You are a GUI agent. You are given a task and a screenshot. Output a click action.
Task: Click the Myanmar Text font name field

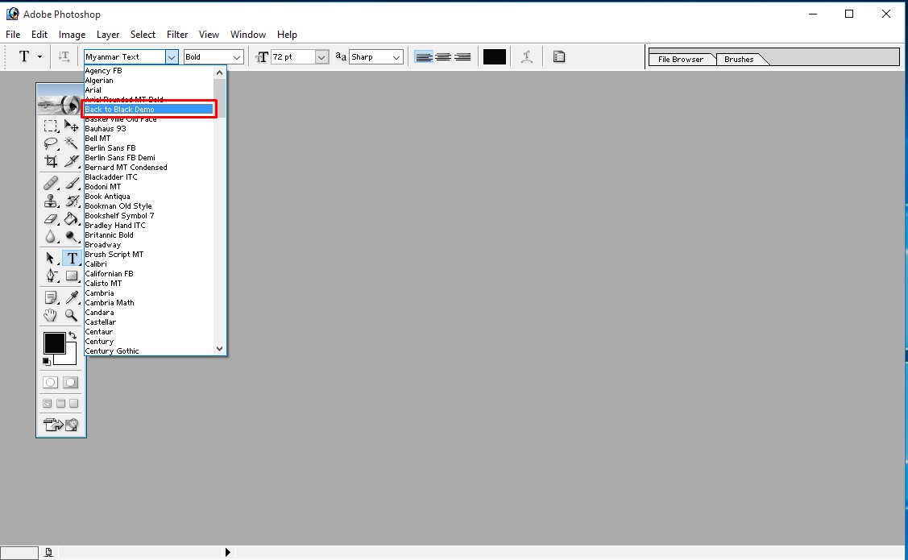125,56
